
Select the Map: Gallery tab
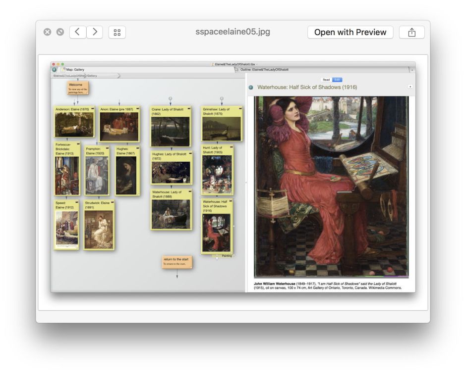(75, 70)
